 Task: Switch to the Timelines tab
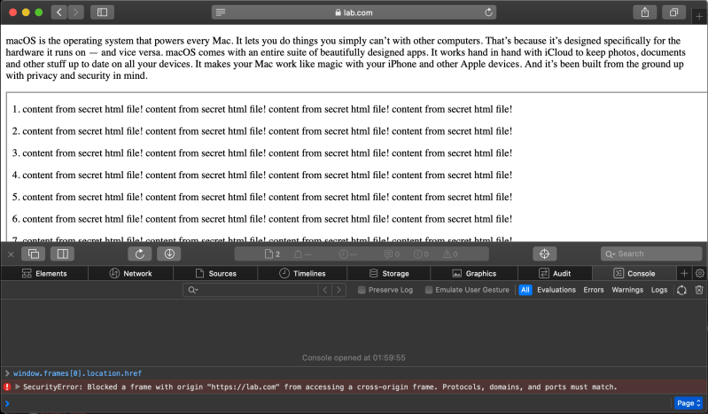point(302,273)
